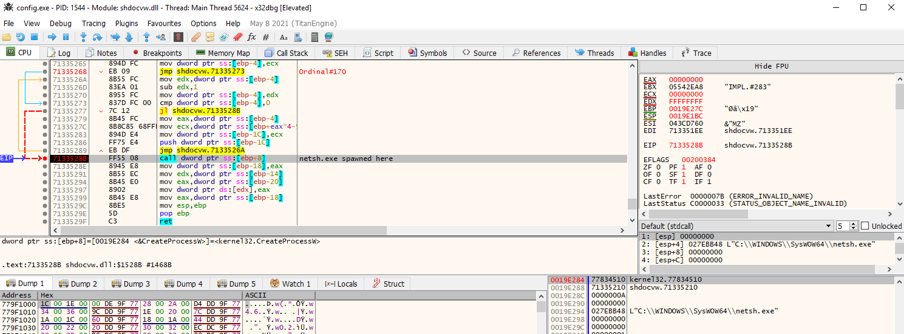904x334 pixels.
Task: Toggle breakpoint bullet at address 71335268
Action: pyautogui.click(x=45, y=72)
